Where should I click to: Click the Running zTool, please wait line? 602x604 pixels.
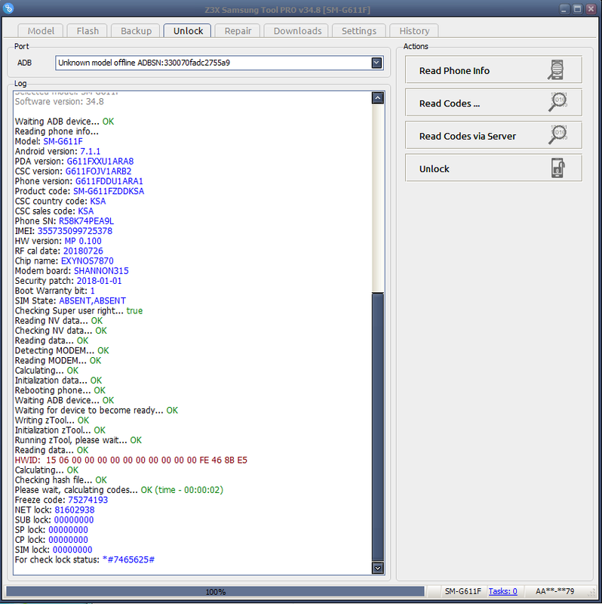tap(78, 440)
